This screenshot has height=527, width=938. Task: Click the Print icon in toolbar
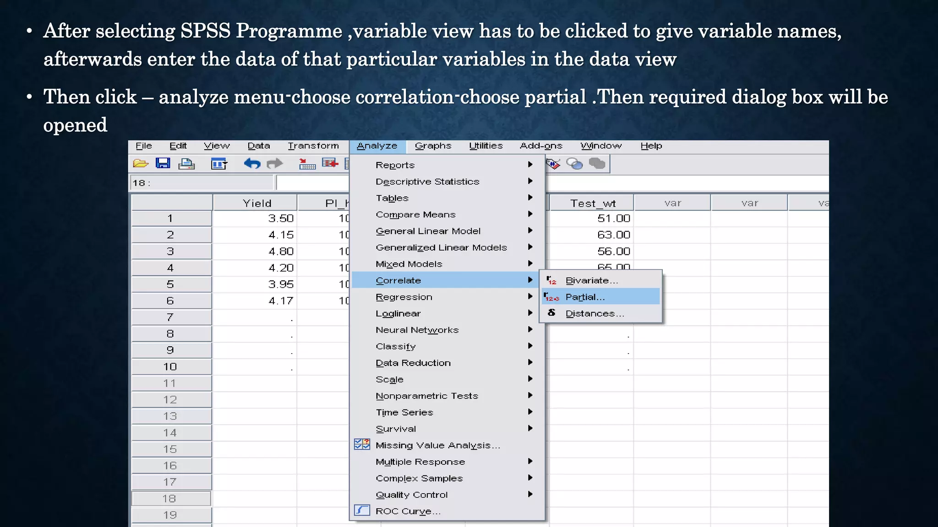pyautogui.click(x=186, y=163)
